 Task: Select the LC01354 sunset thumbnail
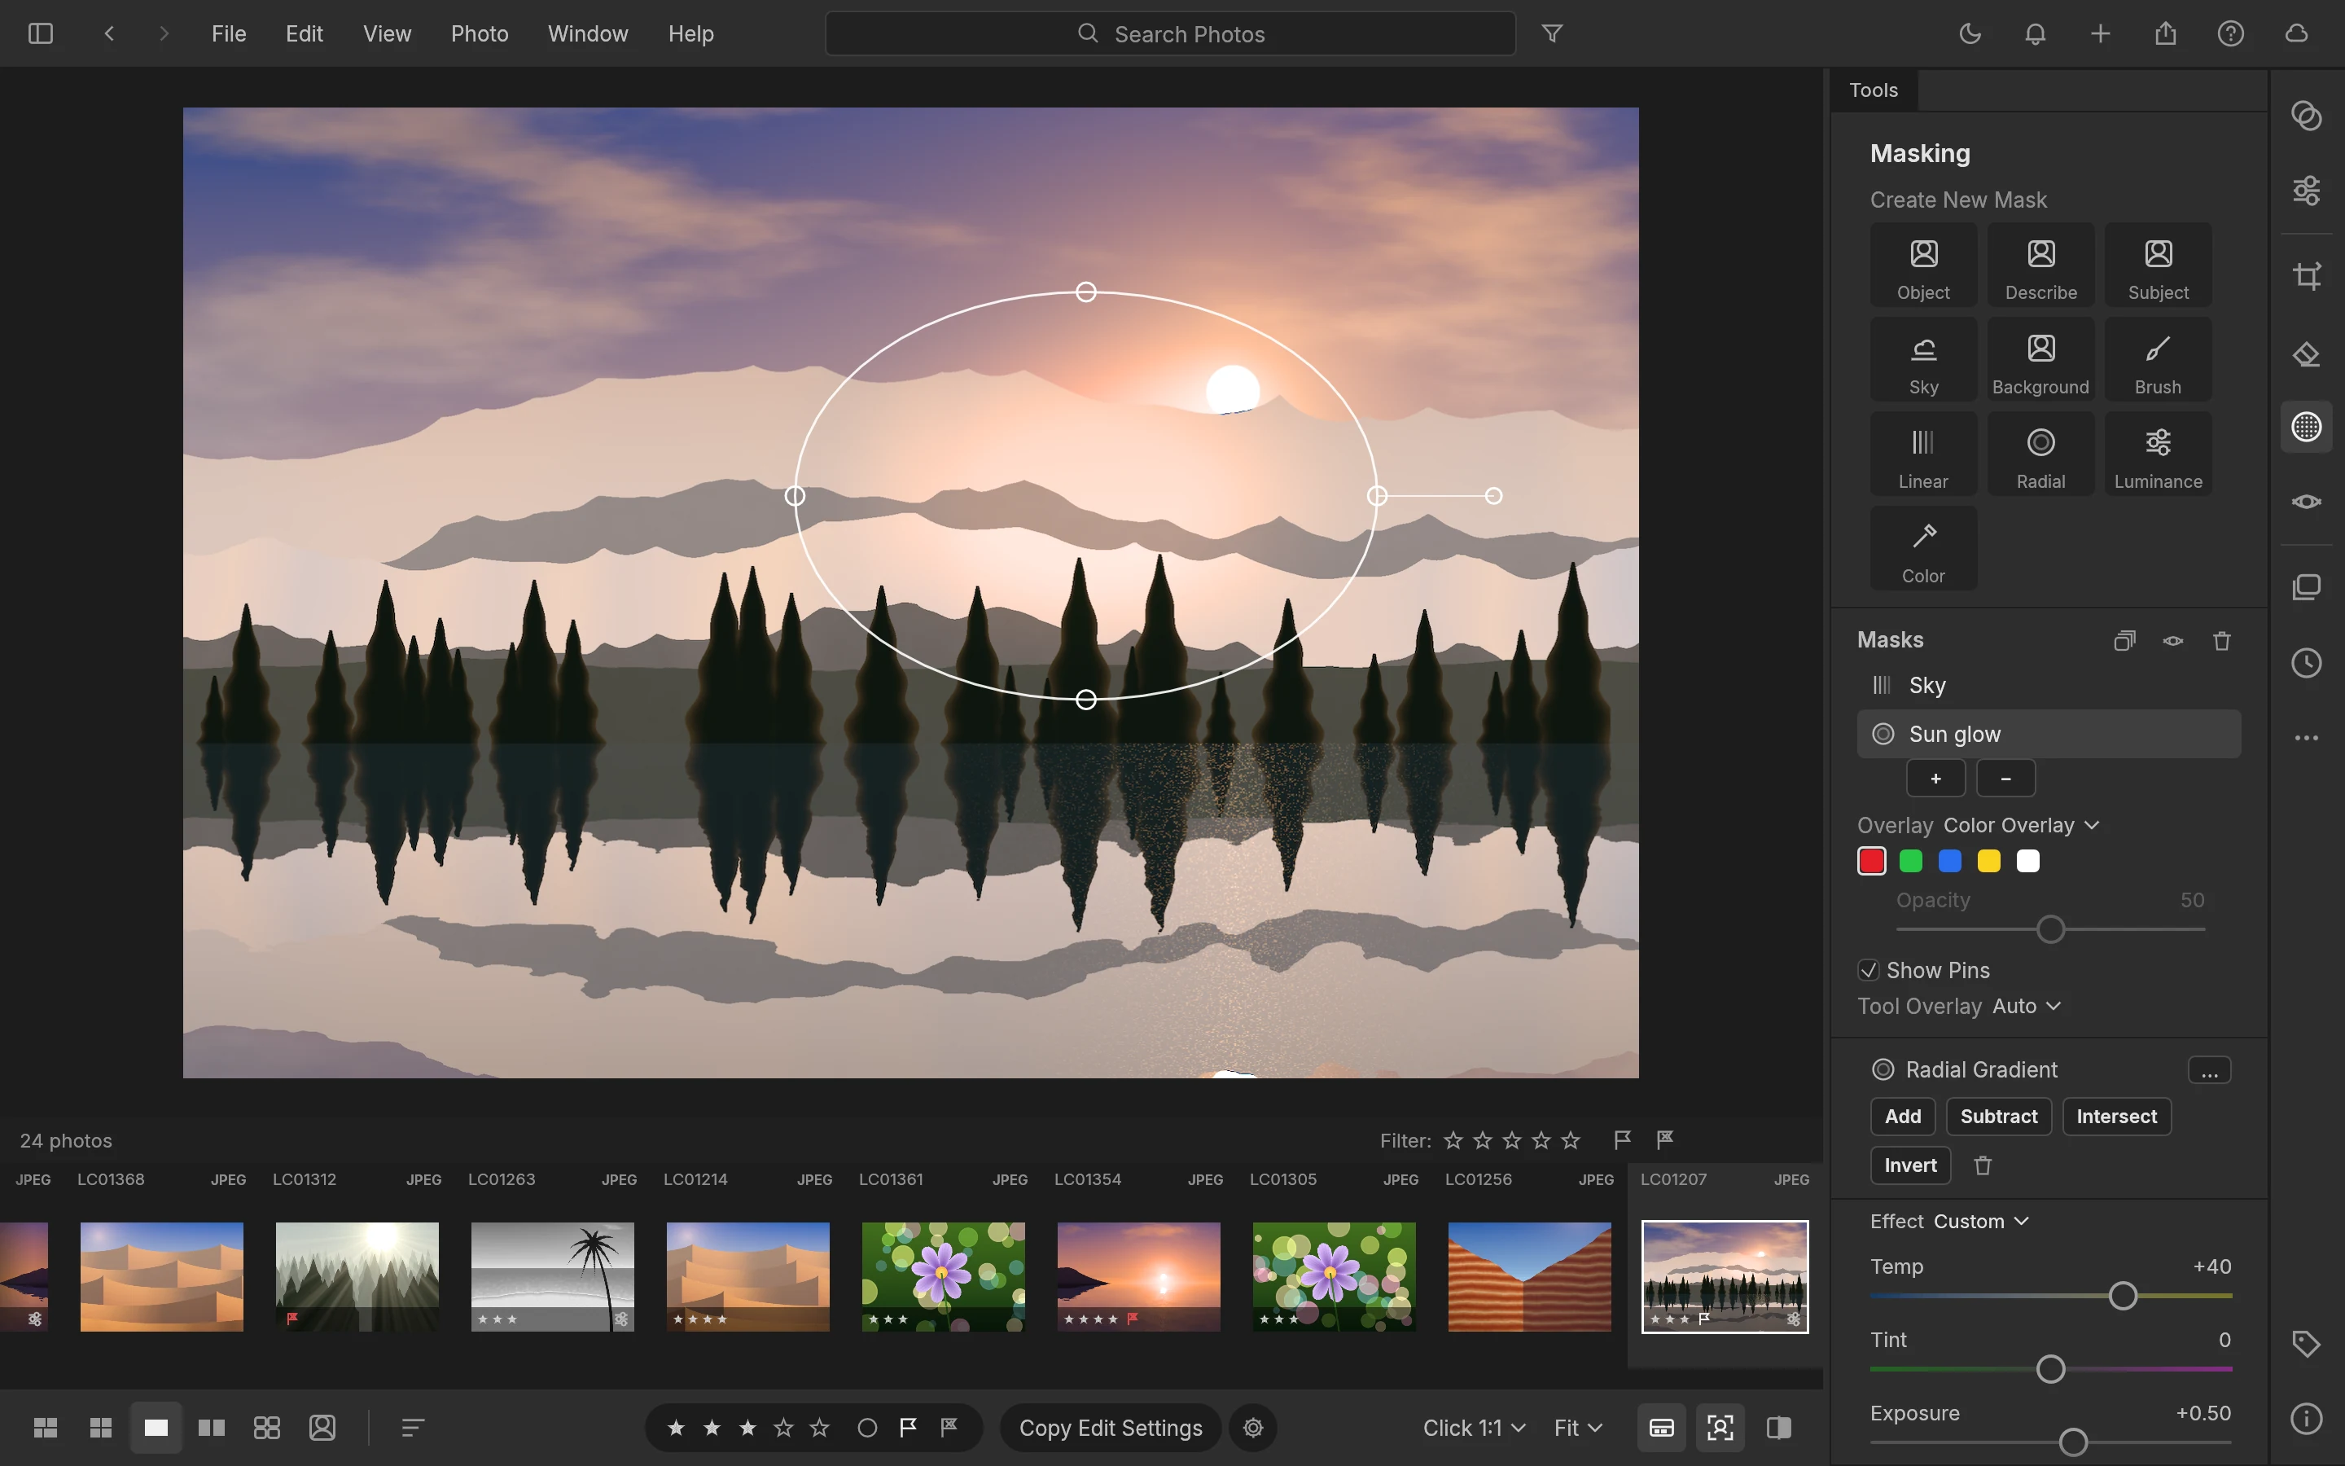pyautogui.click(x=1138, y=1277)
